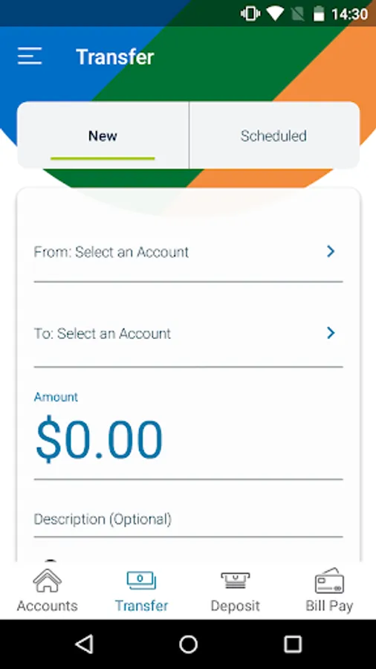The width and height of the screenshot is (376, 669).
Task: Tap the Description (Optional) field
Action: pyautogui.click(x=188, y=520)
